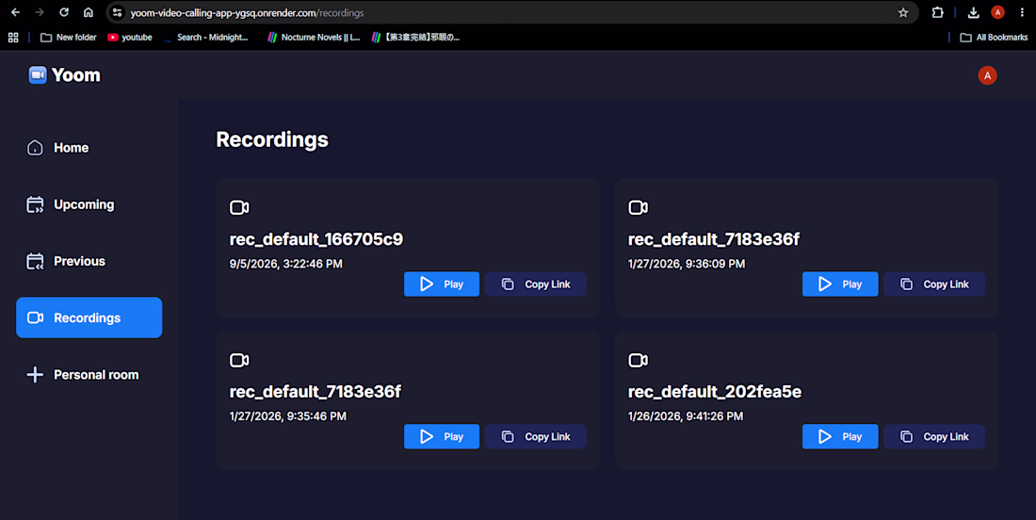
Task: Play recording rec_default_166705c9
Action: [442, 284]
